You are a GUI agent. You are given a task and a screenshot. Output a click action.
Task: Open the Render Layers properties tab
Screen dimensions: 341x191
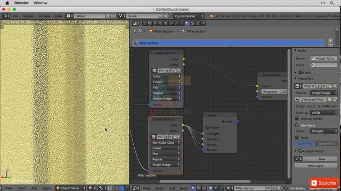[x=150, y=23]
